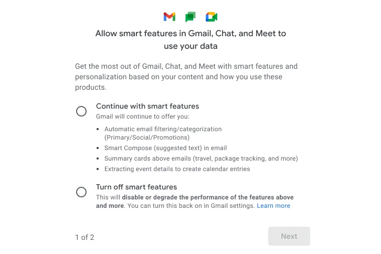Open the Learn more link
Viewport: 381px width, 254px height.
pyautogui.click(x=273, y=206)
